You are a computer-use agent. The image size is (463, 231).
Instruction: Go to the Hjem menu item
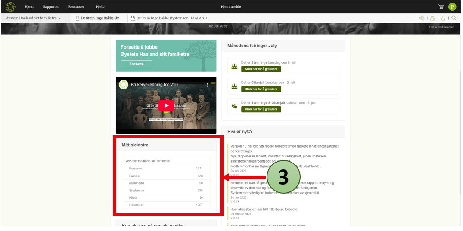[x=29, y=7]
